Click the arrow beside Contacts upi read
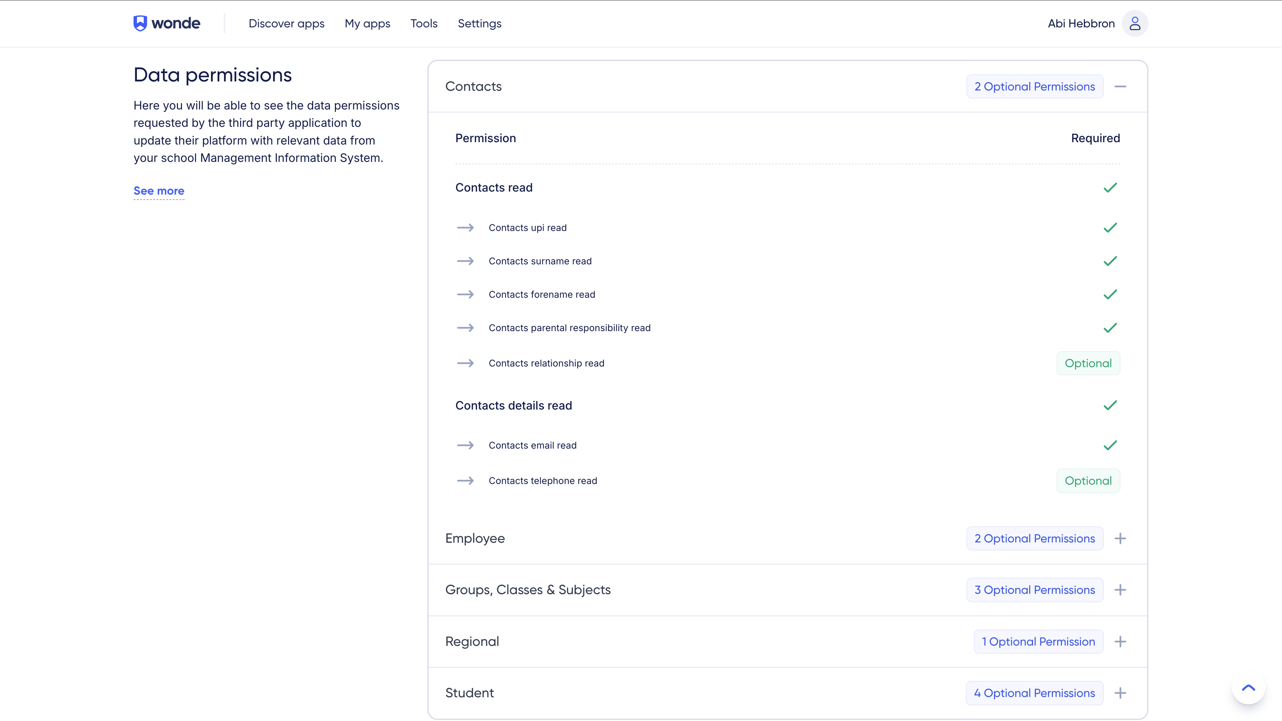Image resolution: width=1282 pixels, height=721 pixels. coord(465,228)
